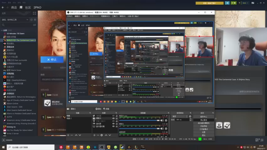The image size is (267, 150).
Task: Open mic/Aux audio settings gear
Action: pyautogui.click(x=166, y=120)
